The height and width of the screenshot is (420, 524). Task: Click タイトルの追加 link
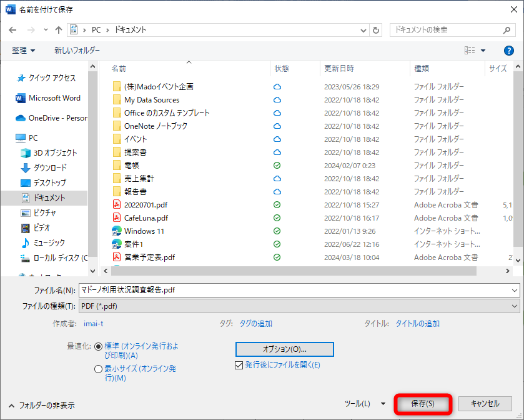click(417, 324)
